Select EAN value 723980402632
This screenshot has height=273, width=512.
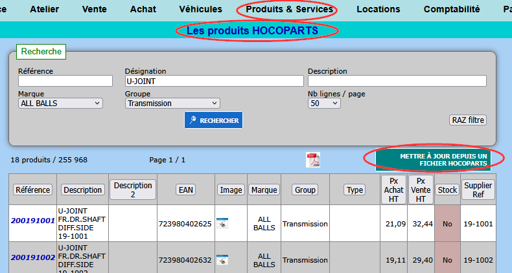click(185, 260)
